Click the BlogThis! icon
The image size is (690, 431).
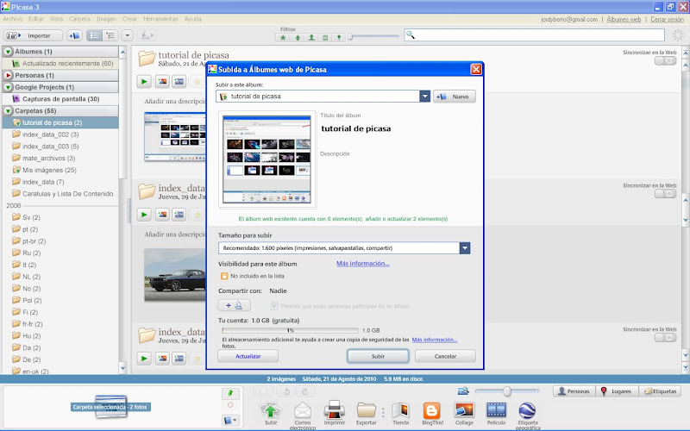click(432, 411)
